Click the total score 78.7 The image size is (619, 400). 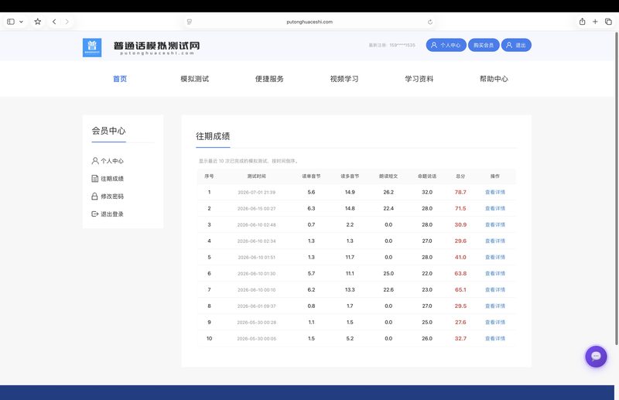tap(460, 193)
